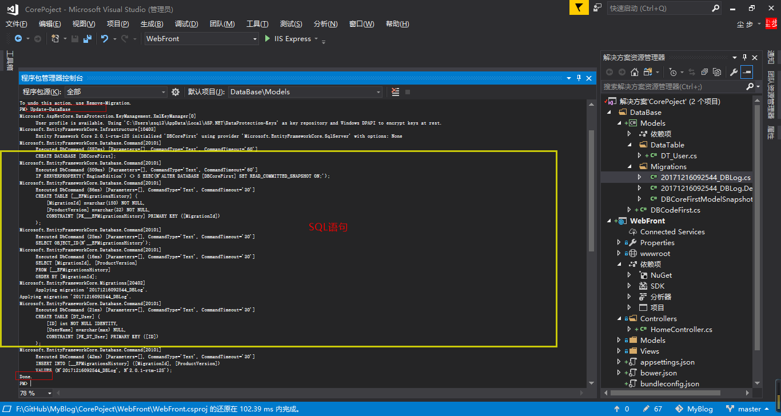Click the yellow notifications flag icon
This screenshot has height=416, width=781.
[579, 8]
